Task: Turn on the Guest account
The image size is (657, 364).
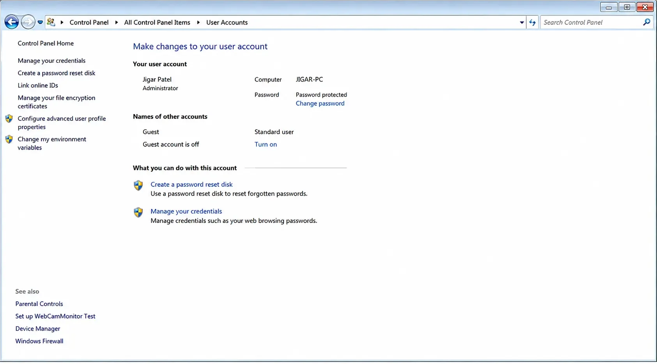Action: 266,144
